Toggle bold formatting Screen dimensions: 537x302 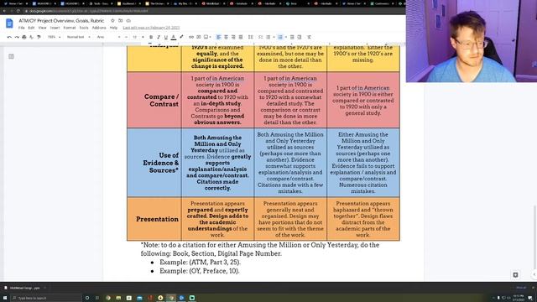click(151, 37)
